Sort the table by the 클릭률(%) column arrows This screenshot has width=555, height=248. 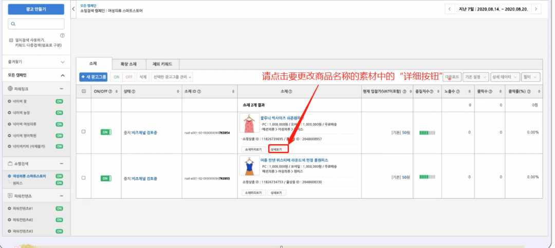point(538,91)
